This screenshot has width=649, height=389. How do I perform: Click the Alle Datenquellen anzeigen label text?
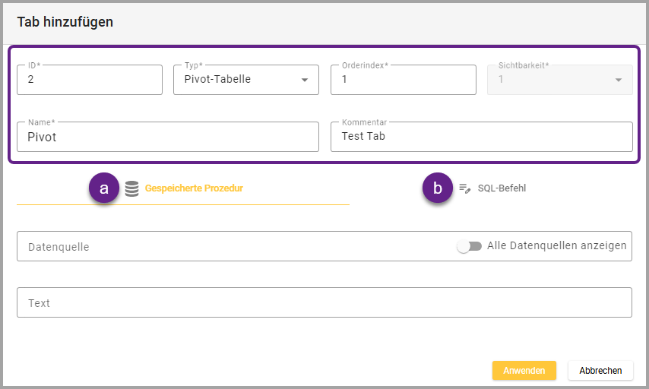click(x=556, y=246)
